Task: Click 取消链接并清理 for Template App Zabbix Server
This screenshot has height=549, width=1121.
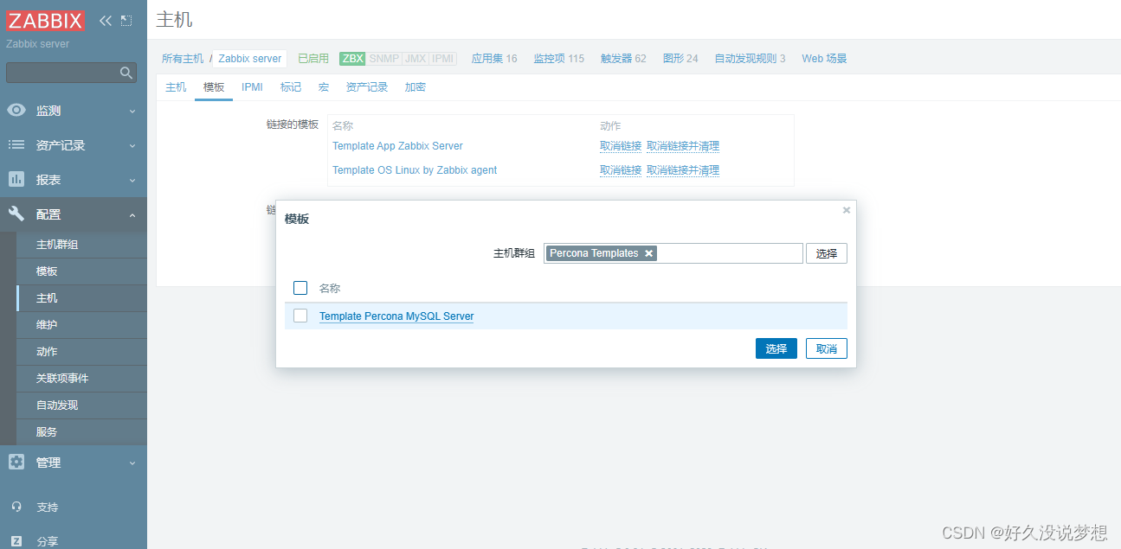Action: click(683, 146)
